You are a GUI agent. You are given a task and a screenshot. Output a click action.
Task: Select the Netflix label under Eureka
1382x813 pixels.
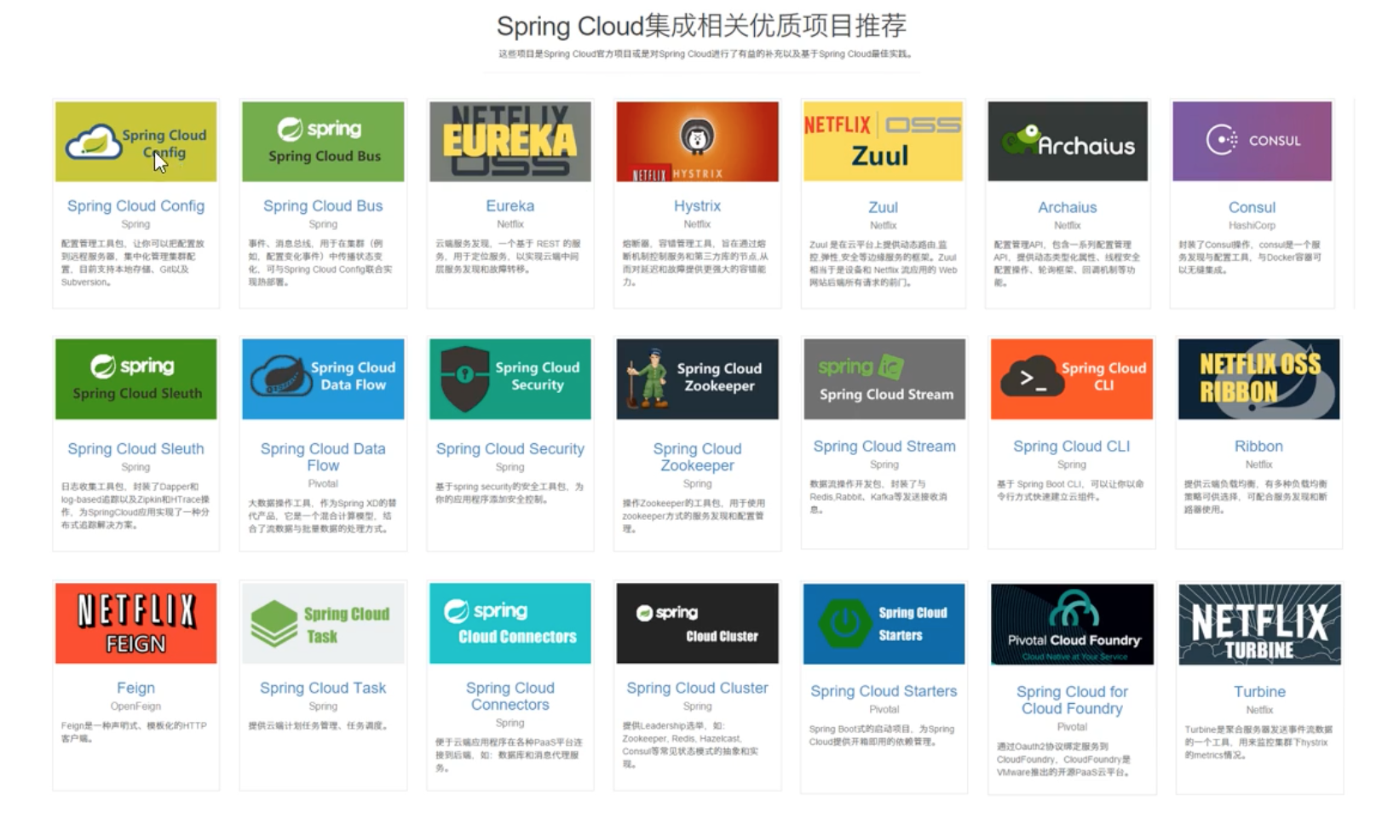click(x=510, y=224)
